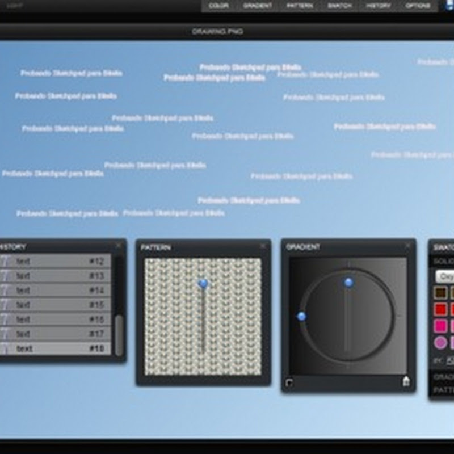Open the HISTORY tab in top bar

(379, 6)
